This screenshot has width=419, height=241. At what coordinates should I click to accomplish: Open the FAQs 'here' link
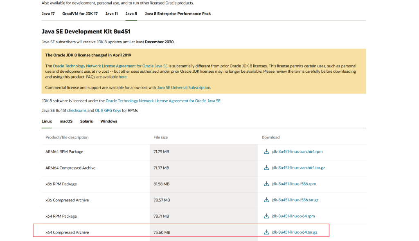click(x=123, y=77)
